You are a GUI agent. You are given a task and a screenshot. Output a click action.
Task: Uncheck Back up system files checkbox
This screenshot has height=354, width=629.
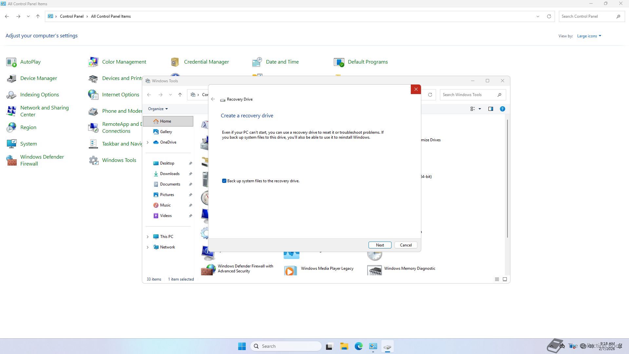pyautogui.click(x=224, y=181)
